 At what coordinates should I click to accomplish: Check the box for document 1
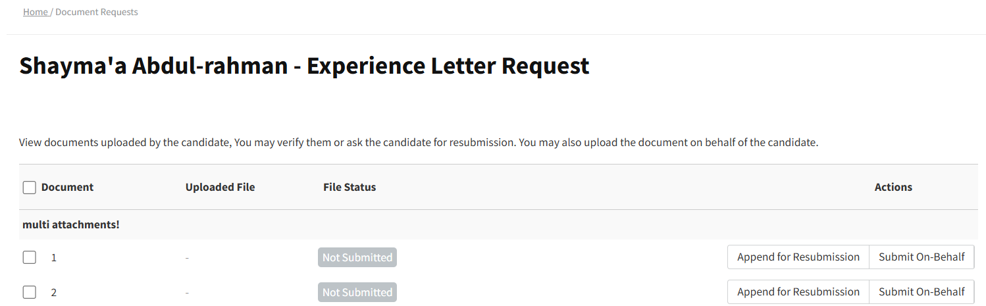tap(29, 257)
